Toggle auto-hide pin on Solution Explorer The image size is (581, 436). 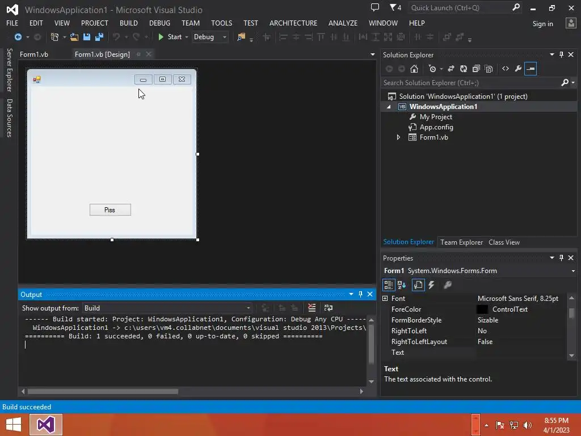coord(561,54)
